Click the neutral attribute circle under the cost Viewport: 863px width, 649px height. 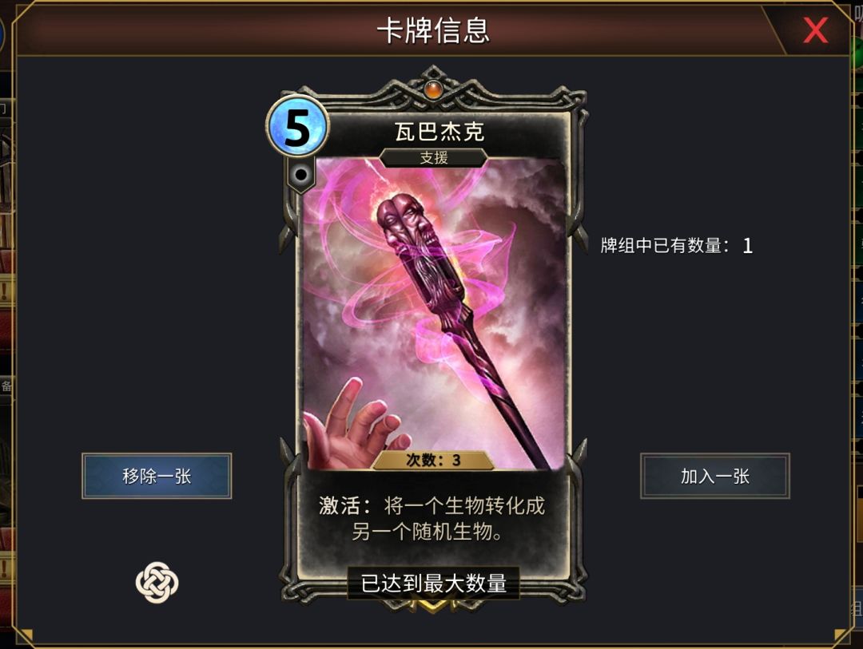tap(301, 175)
